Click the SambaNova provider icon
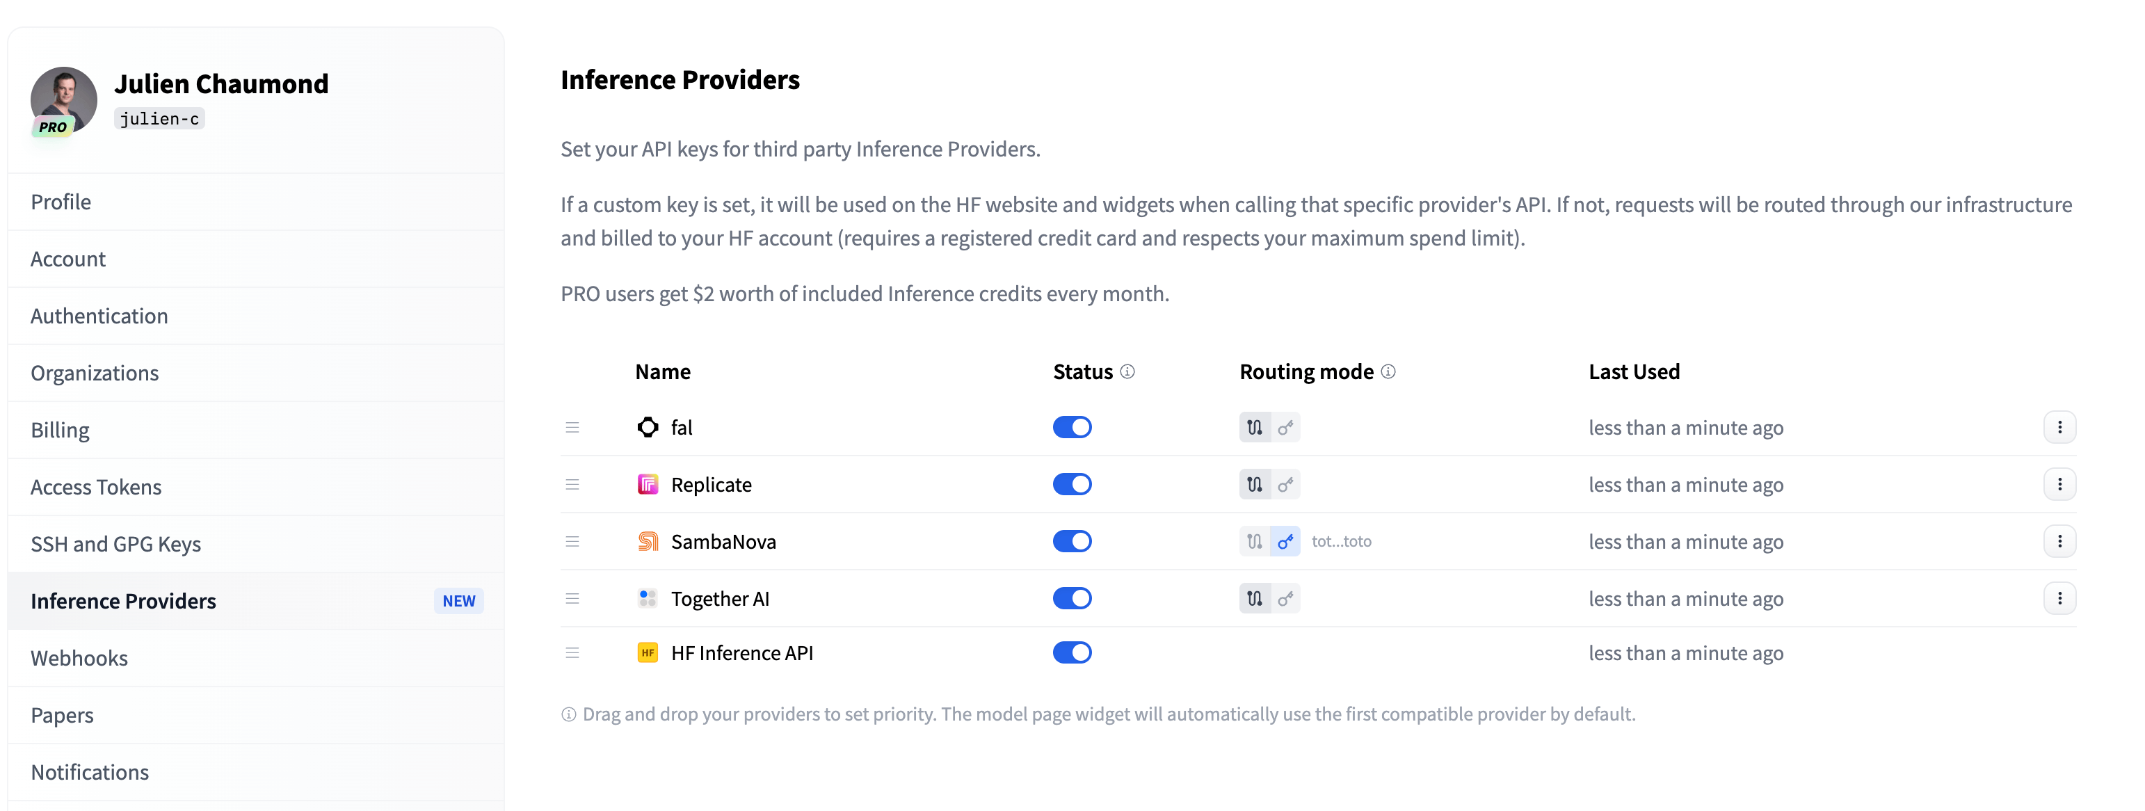This screenshot has height=811, width=2145. pos(647,539)
